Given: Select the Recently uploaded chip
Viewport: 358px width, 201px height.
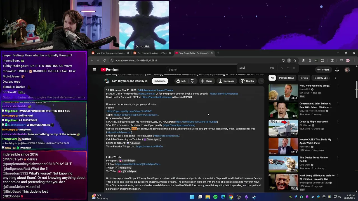Looking at the screenshot, I should tap(321, 78).
